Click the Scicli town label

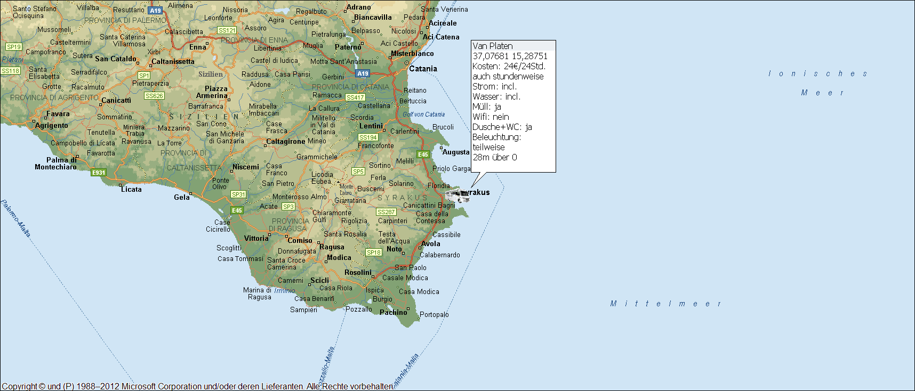tap(320, 281)
